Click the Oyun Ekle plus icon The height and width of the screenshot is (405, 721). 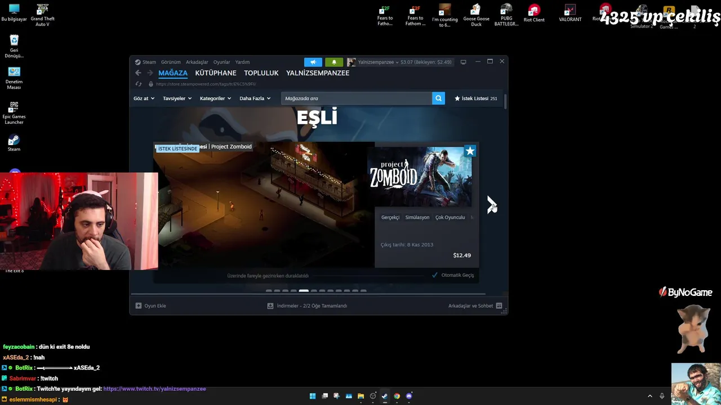pos(139,306)
